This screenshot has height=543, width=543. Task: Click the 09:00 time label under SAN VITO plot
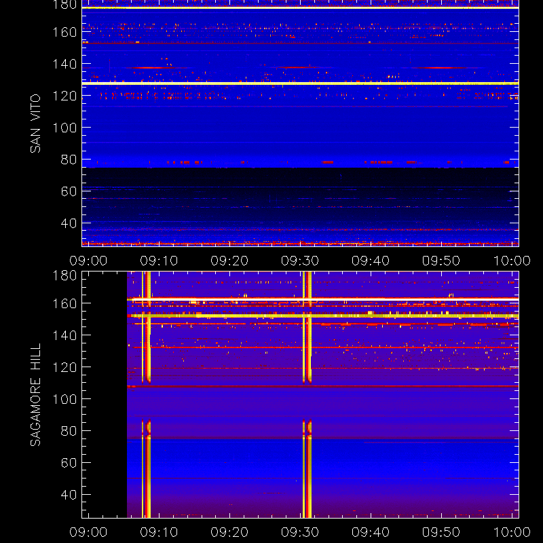pyautogui.click(x=88, y=261)
